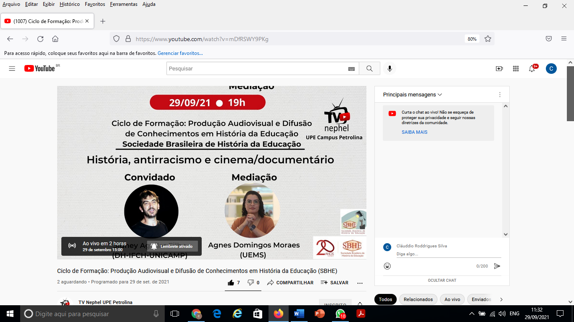The height and width of the screenshot is (322, 574).
Task: Click taskbar search box Digite aqui
Action: coord(92,314)
